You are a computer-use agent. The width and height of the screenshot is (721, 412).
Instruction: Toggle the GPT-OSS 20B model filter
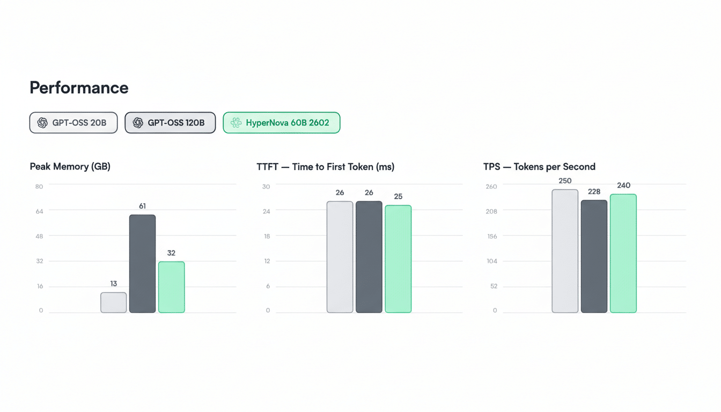click(x=73, y=123)
